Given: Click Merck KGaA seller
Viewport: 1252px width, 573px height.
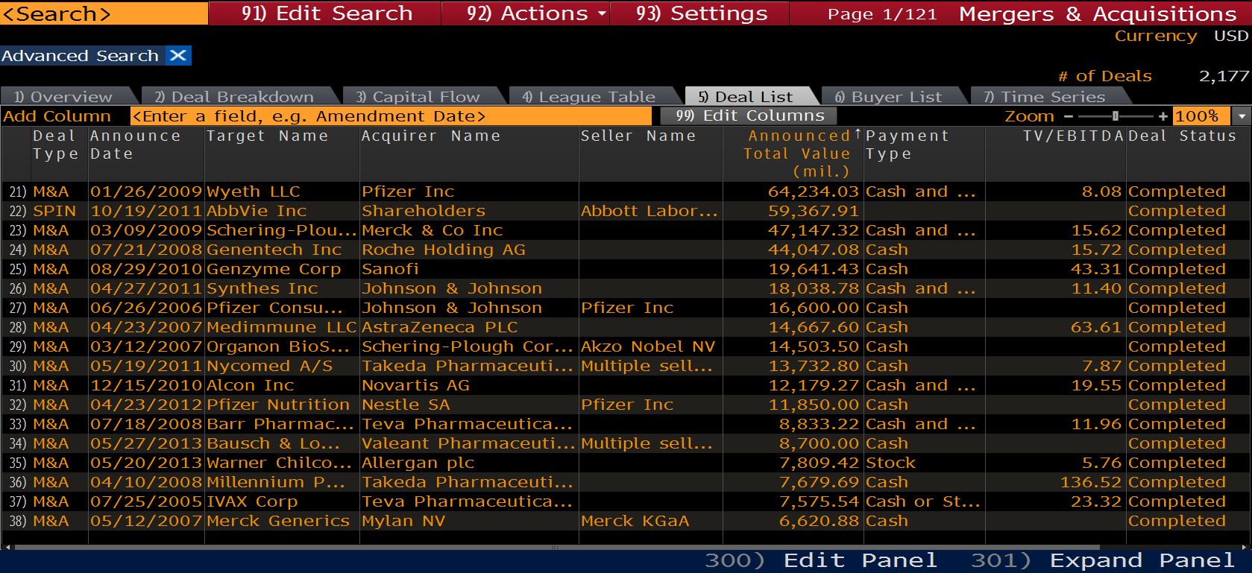Looking at the screenshot, I should pos(635,521).
